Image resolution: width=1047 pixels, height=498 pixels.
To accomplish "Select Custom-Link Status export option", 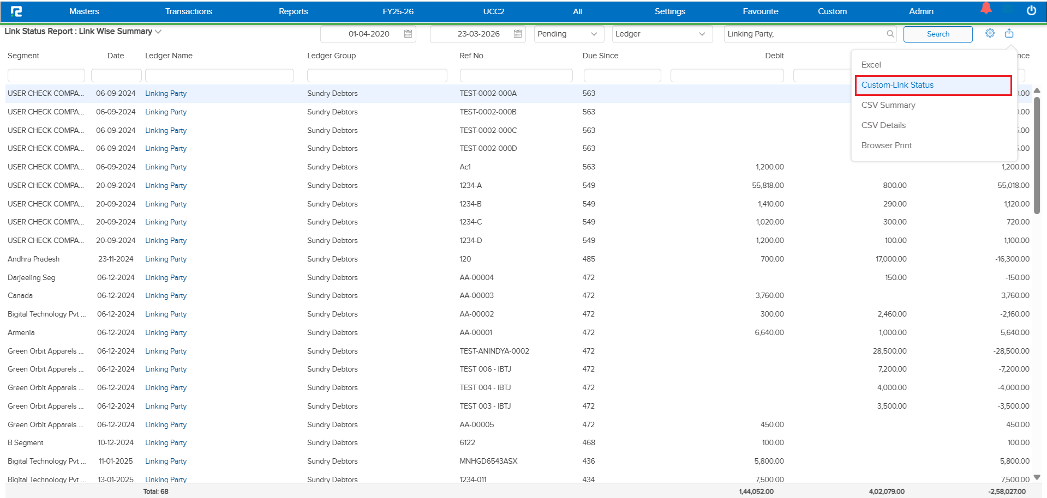I will click(897, 85).
